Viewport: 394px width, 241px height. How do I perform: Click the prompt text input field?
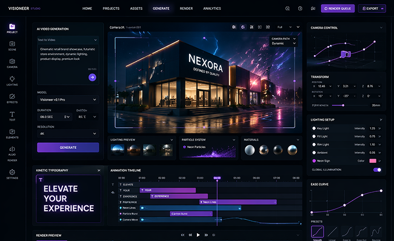point(68,65)
